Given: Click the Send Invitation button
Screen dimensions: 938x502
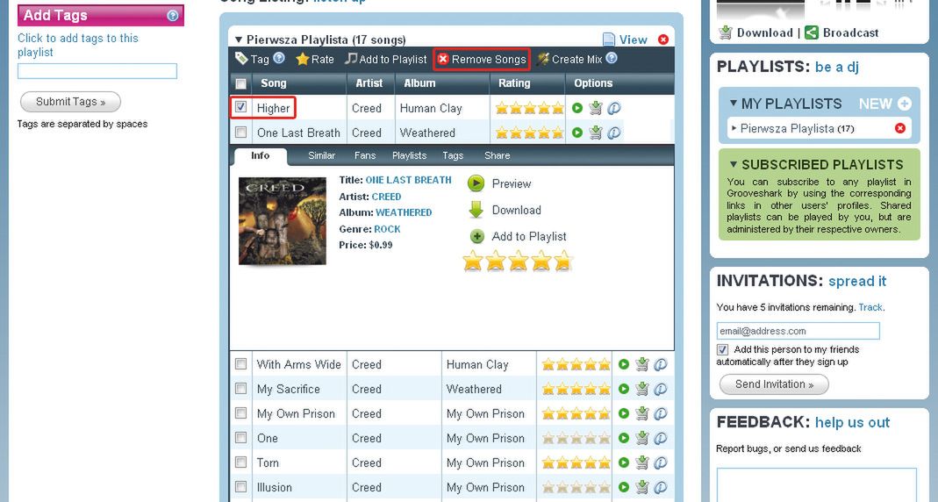Looking at the screenshot, I should pyautogui.click(x=774, y=384).
